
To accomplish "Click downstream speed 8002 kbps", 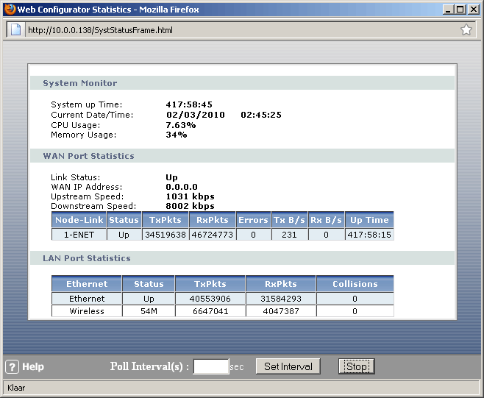I will tap(190, 206).
